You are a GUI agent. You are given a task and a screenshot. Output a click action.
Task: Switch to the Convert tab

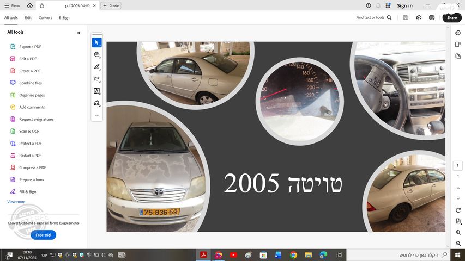pos(45,18)
